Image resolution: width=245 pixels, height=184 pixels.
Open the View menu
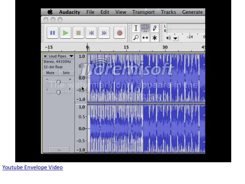(120, 12)
